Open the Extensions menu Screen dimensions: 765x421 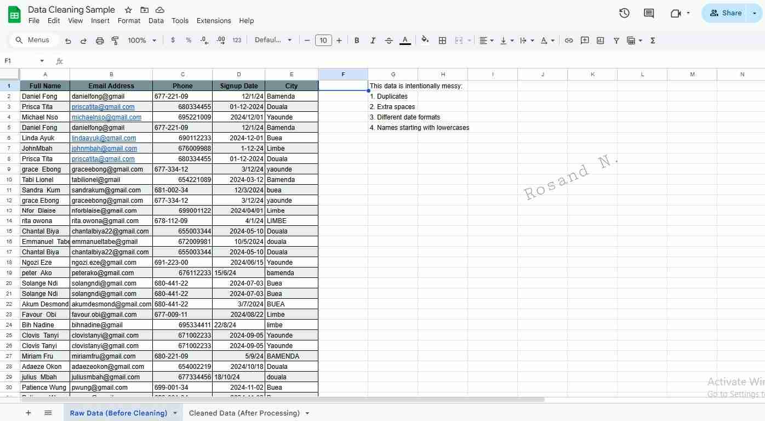[214, 21]
